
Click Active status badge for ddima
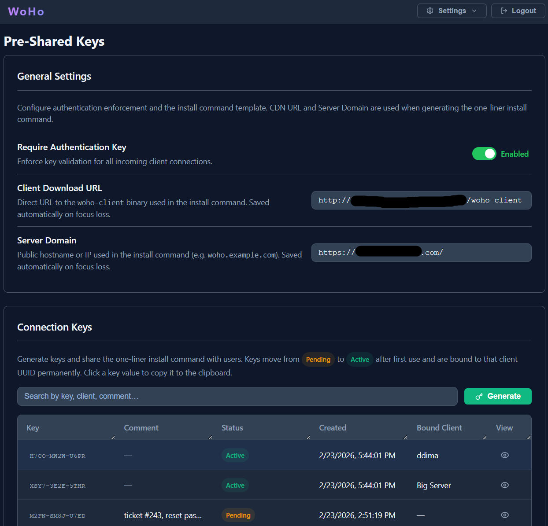point(235,456)
